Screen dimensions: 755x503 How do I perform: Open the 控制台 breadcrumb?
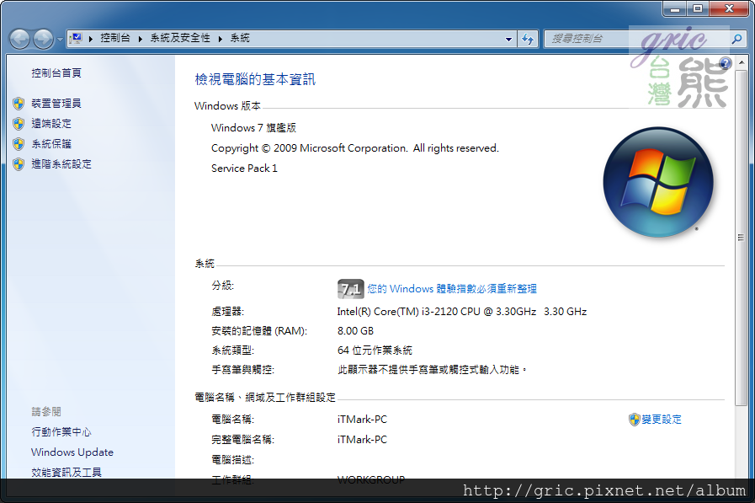115,38
